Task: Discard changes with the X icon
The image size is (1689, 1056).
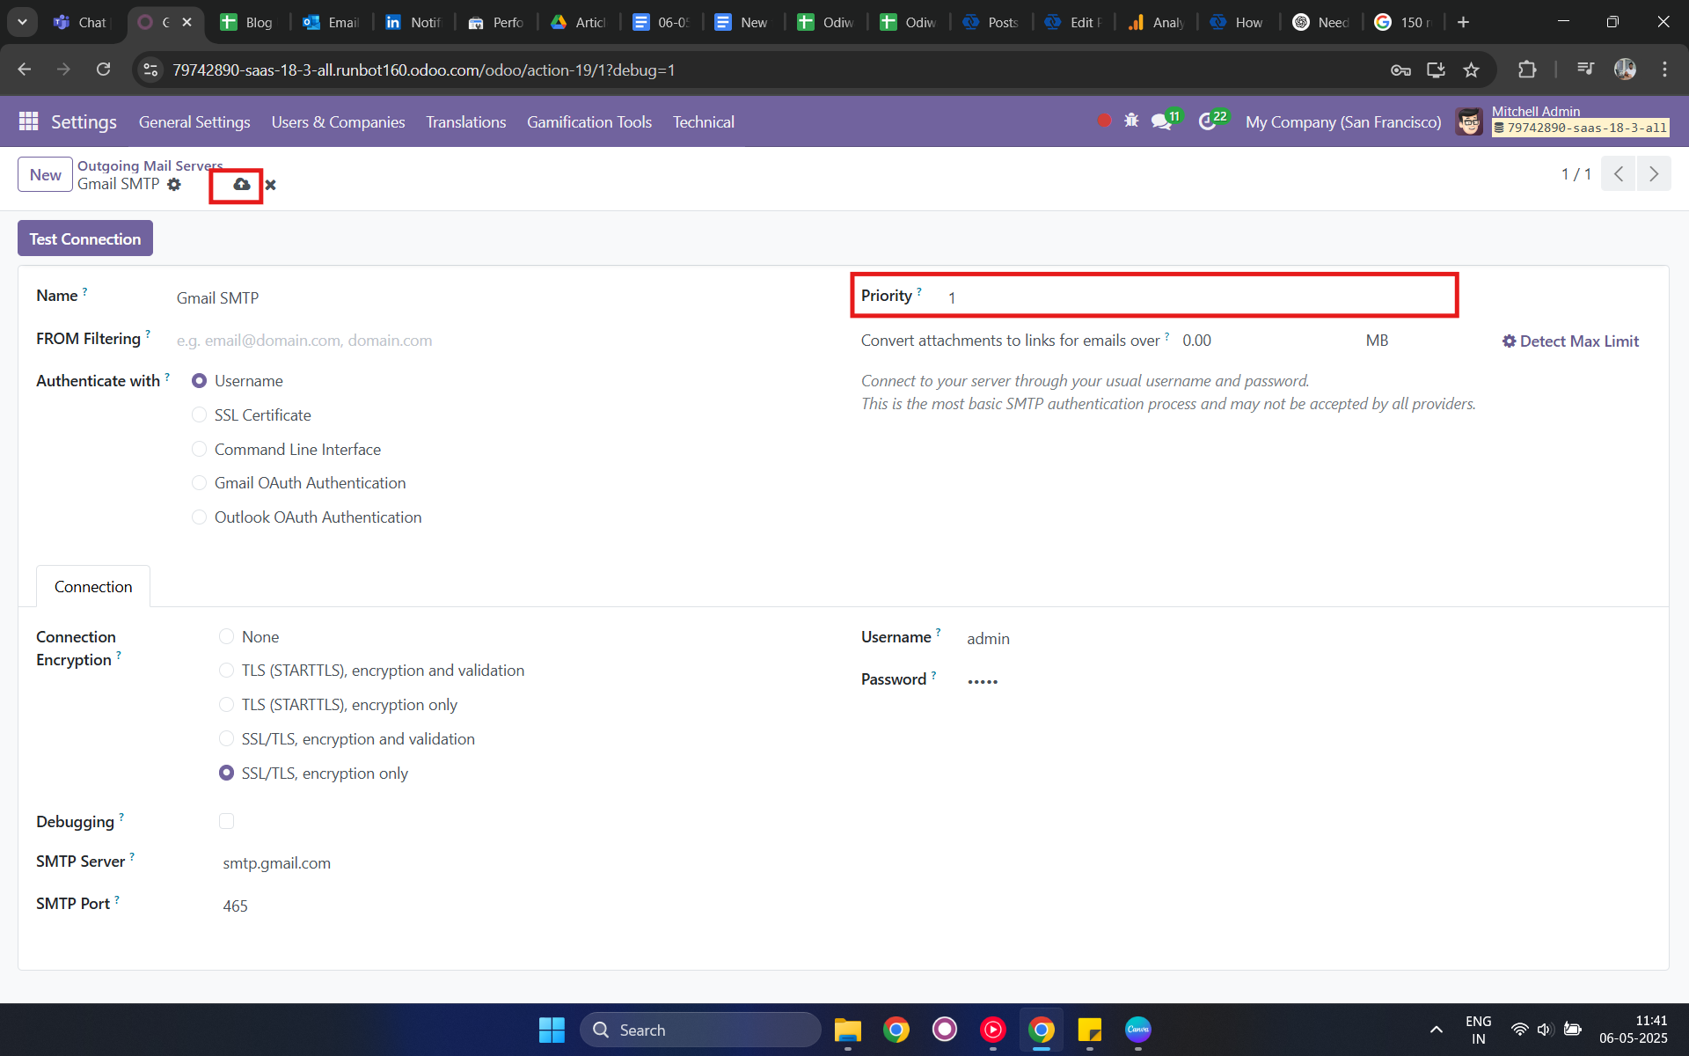Action: [x=270, y=185]
